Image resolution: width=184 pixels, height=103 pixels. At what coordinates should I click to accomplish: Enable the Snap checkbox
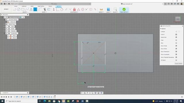[176, 40]
